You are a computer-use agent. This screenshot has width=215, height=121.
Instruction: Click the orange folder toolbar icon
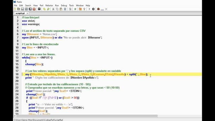[80, 9]
